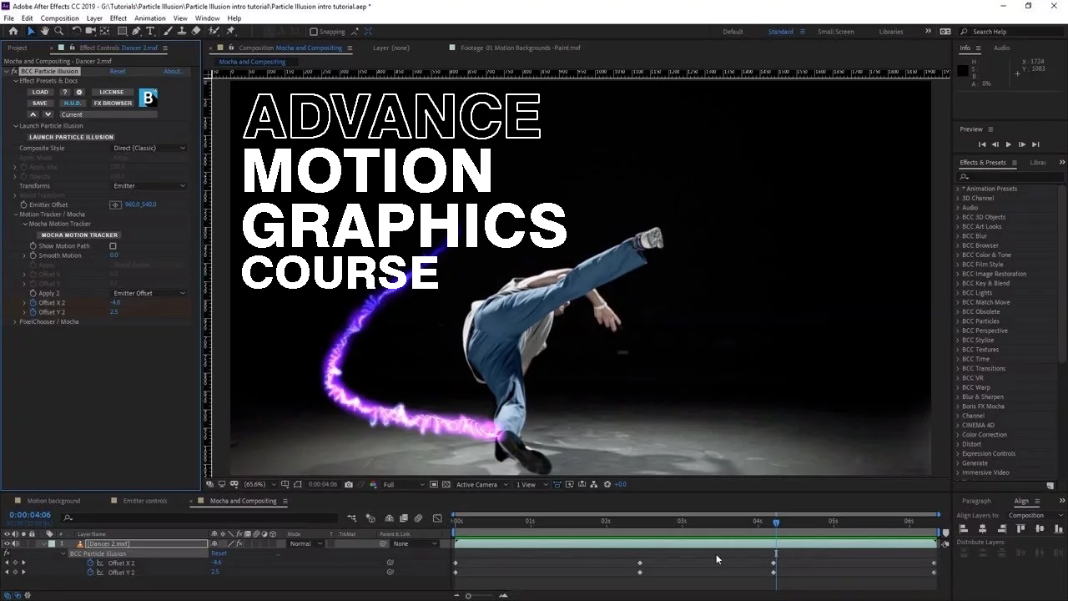Select the Brush tool
1068x601 pixels.
click(x=168, y=31)
